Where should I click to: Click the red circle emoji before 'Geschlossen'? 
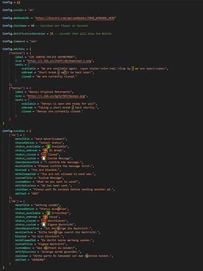(x=44, y=221)
